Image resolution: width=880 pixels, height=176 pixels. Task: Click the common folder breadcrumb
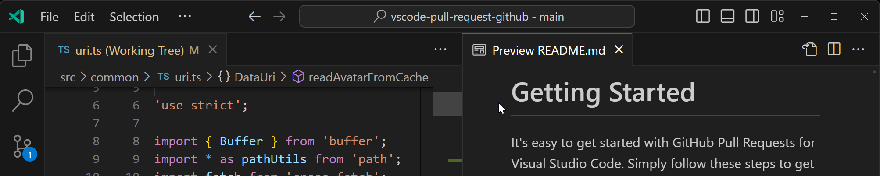coord(114,77)
